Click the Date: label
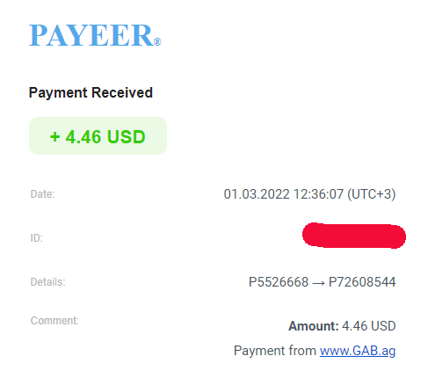 pos(42,194)
